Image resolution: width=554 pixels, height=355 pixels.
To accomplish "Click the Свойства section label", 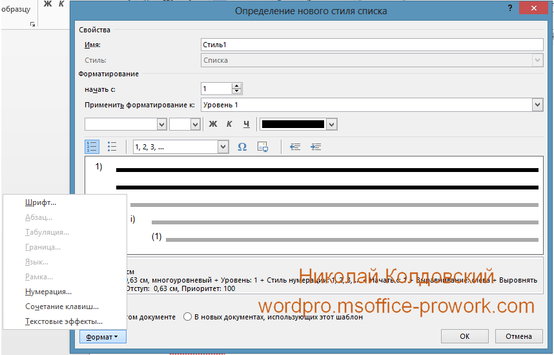I will click(94, 30).
